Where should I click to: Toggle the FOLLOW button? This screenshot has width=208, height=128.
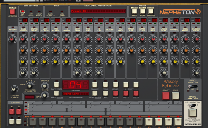coord(95,85)
